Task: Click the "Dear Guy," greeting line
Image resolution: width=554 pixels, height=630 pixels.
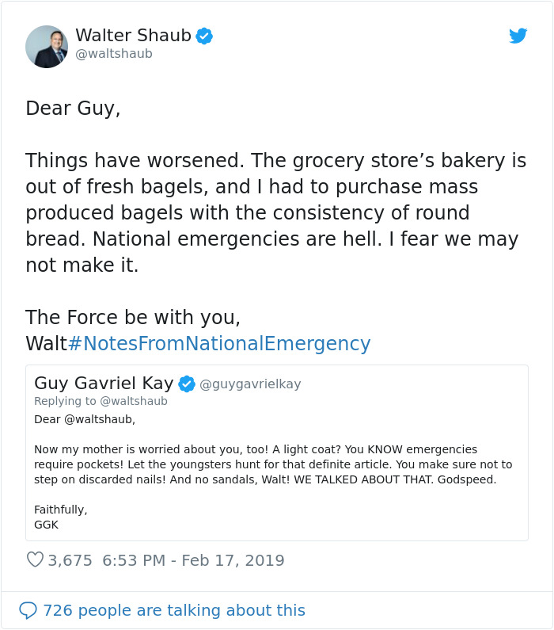Action: [x=73, y=109]
